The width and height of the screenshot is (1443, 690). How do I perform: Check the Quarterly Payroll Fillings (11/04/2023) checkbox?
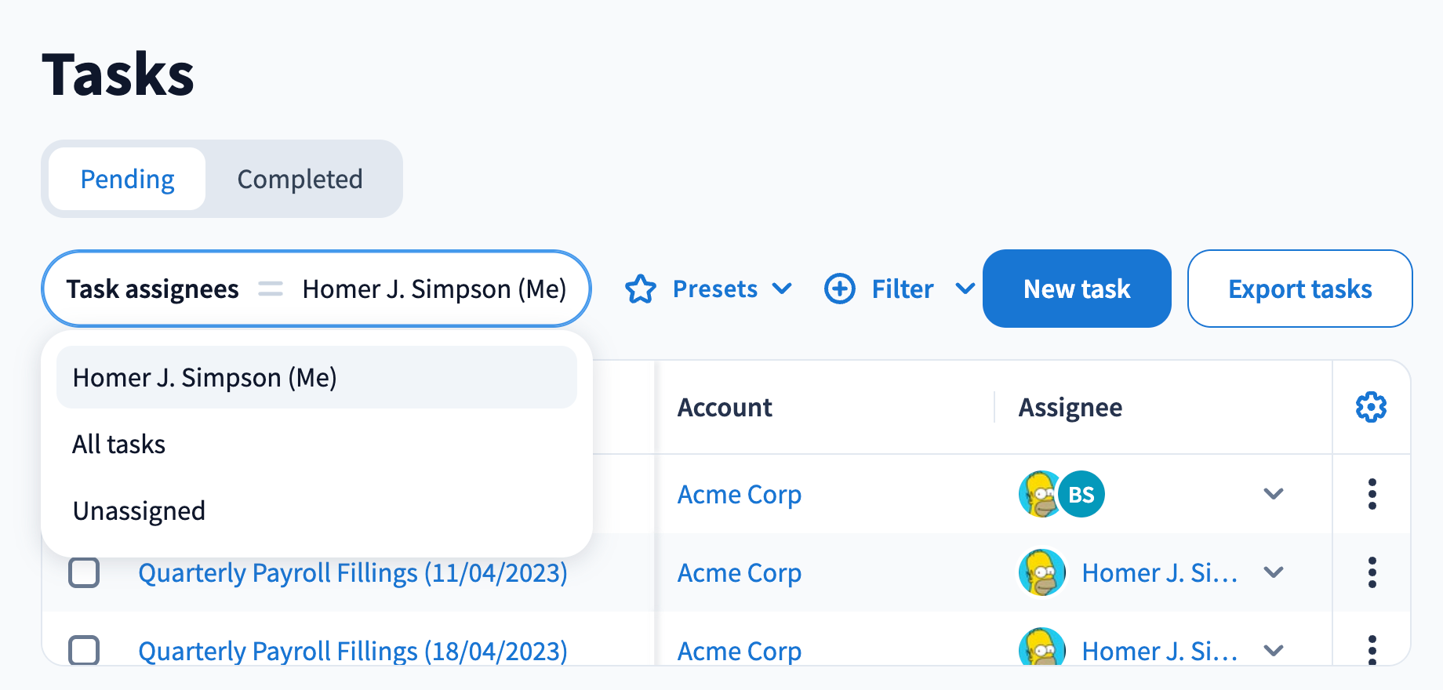click(84, 572)
